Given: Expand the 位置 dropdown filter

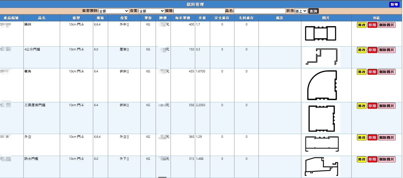Looking at the screenshot, I should coord(151,11).
